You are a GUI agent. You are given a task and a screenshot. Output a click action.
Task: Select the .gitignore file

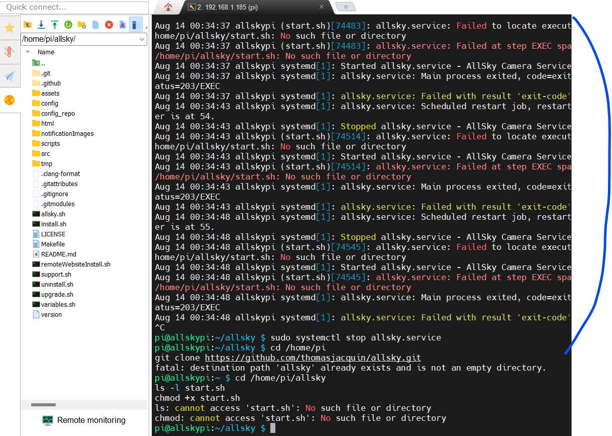point(50,194)
